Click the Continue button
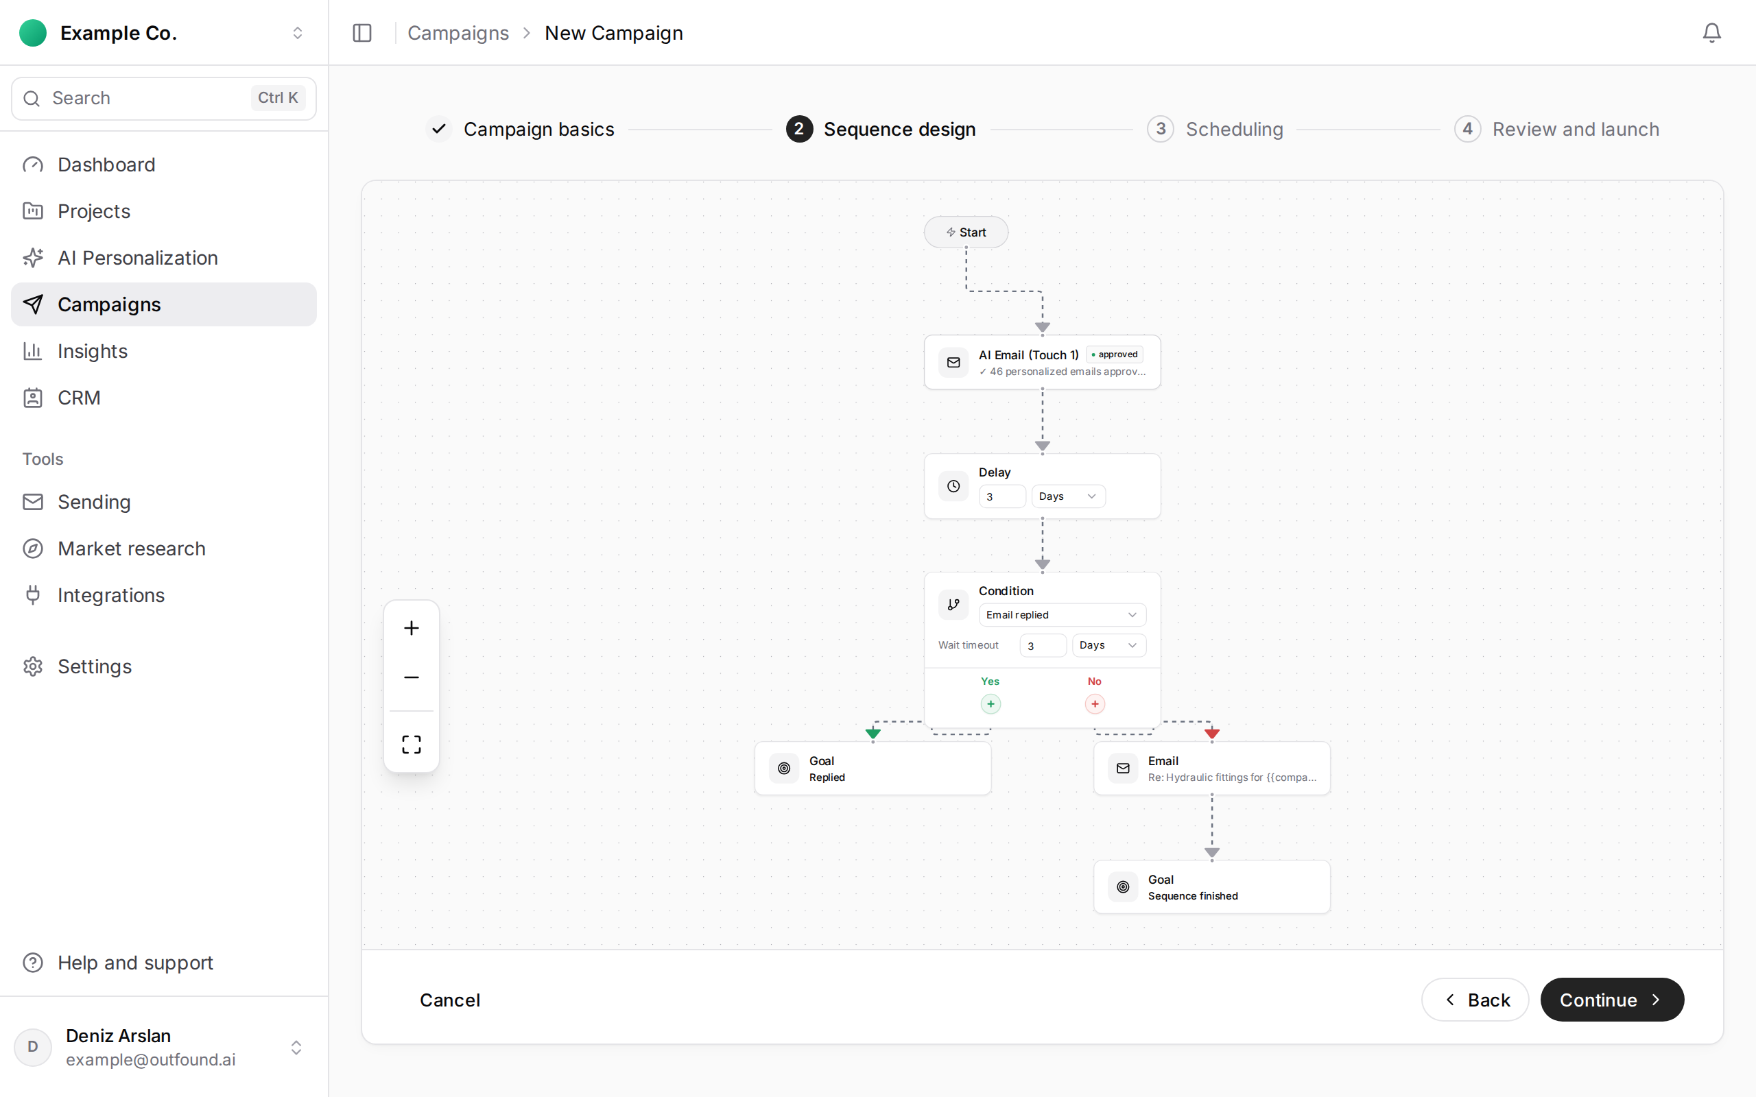Screen dimensions: 1756x1097 point(1613,1000)
